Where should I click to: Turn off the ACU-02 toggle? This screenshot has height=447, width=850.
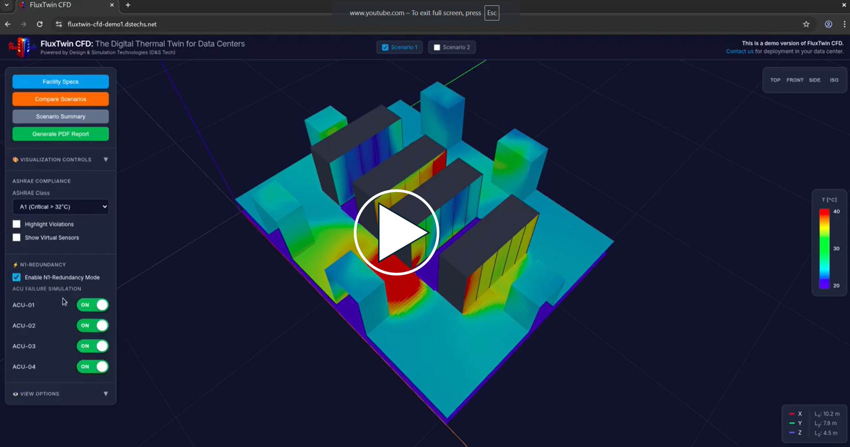(93, 325)
